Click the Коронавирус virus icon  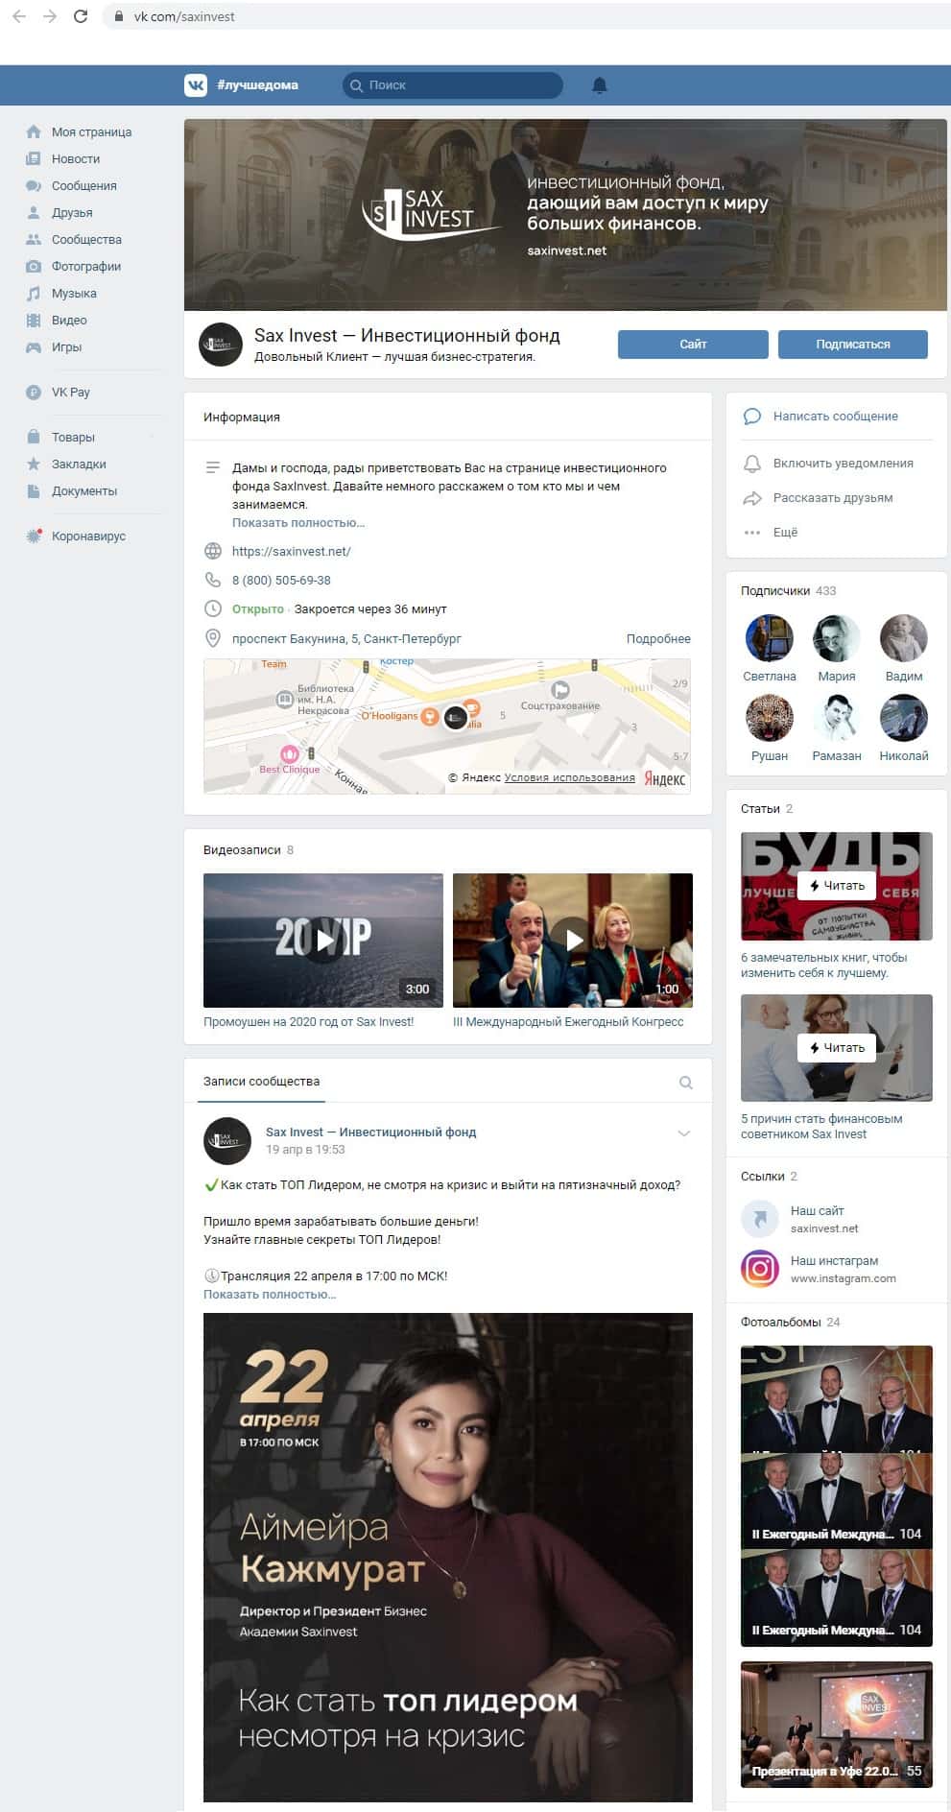coord(34,536)
